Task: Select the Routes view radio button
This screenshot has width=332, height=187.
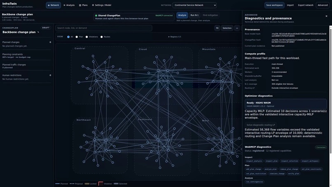Action: pos(102,37)
